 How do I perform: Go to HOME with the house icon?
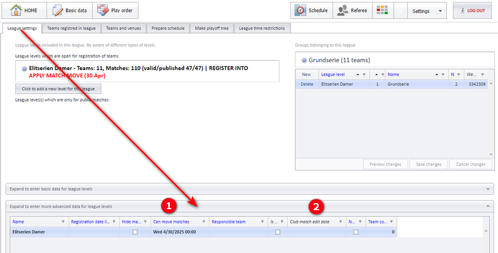24,10
